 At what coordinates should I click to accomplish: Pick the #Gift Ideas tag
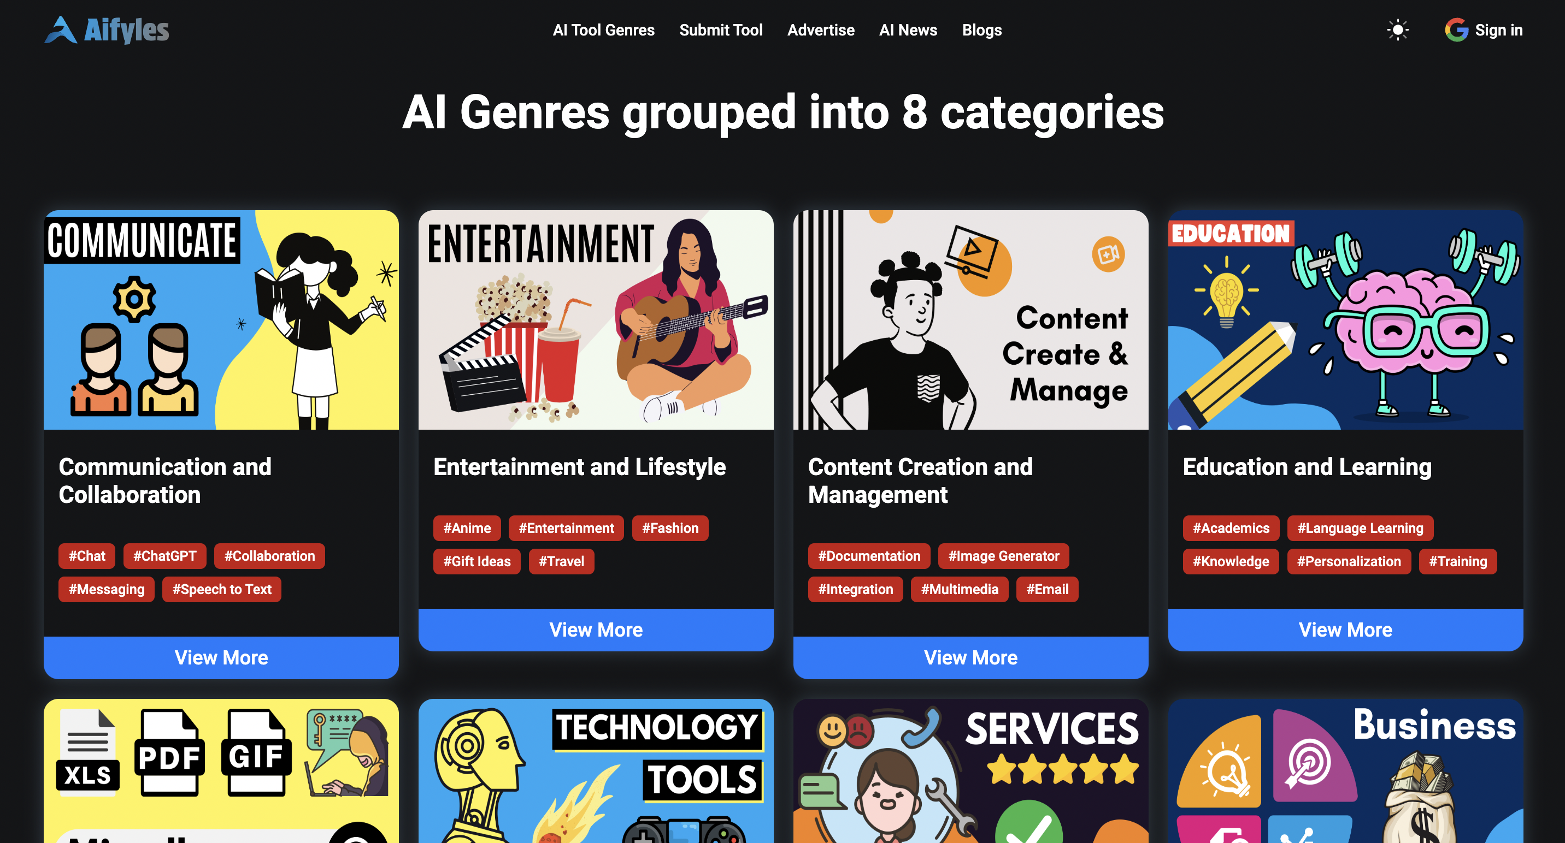point(476,561)
